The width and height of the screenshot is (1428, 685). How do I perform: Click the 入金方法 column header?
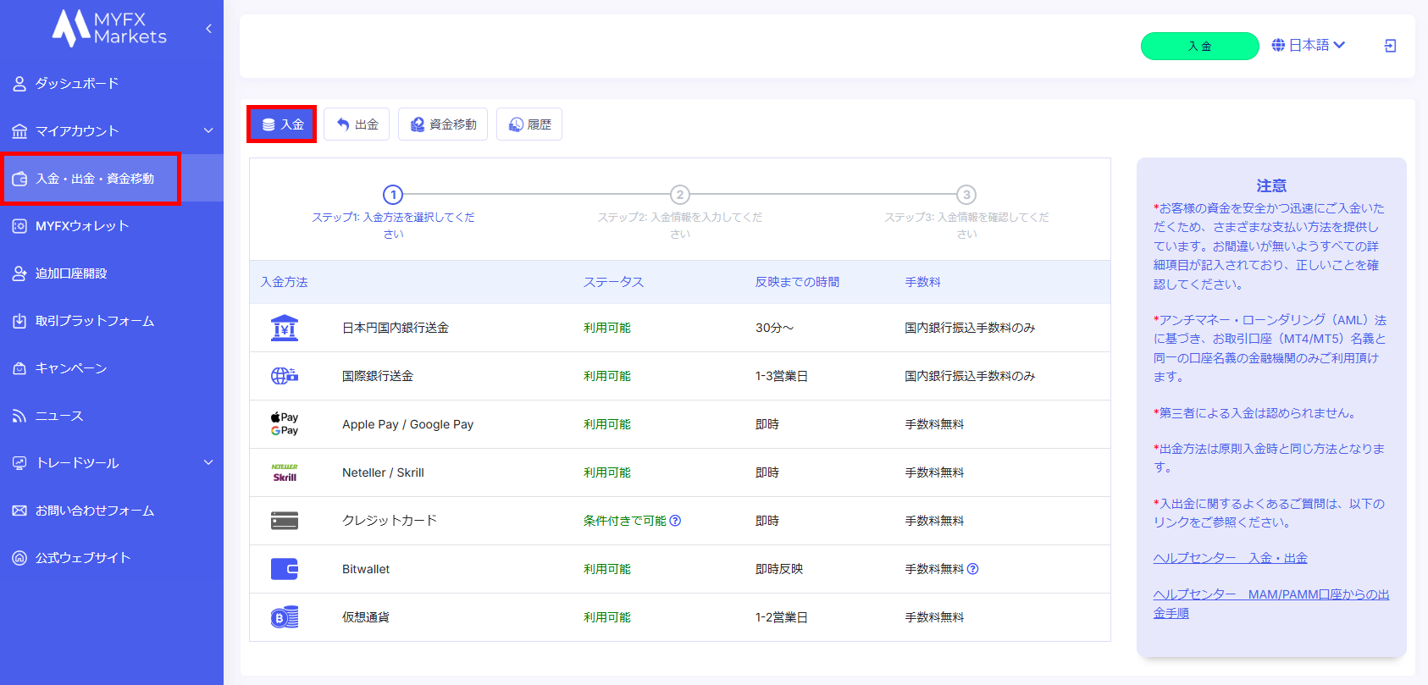tap(285, 282)
